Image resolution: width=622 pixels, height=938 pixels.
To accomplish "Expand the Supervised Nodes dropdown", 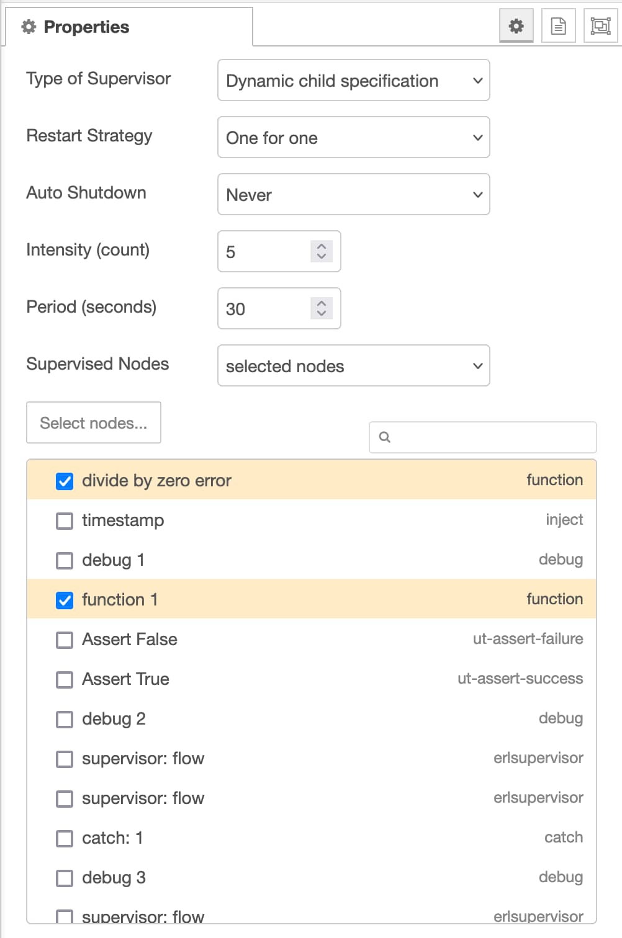I will [354, 365].
